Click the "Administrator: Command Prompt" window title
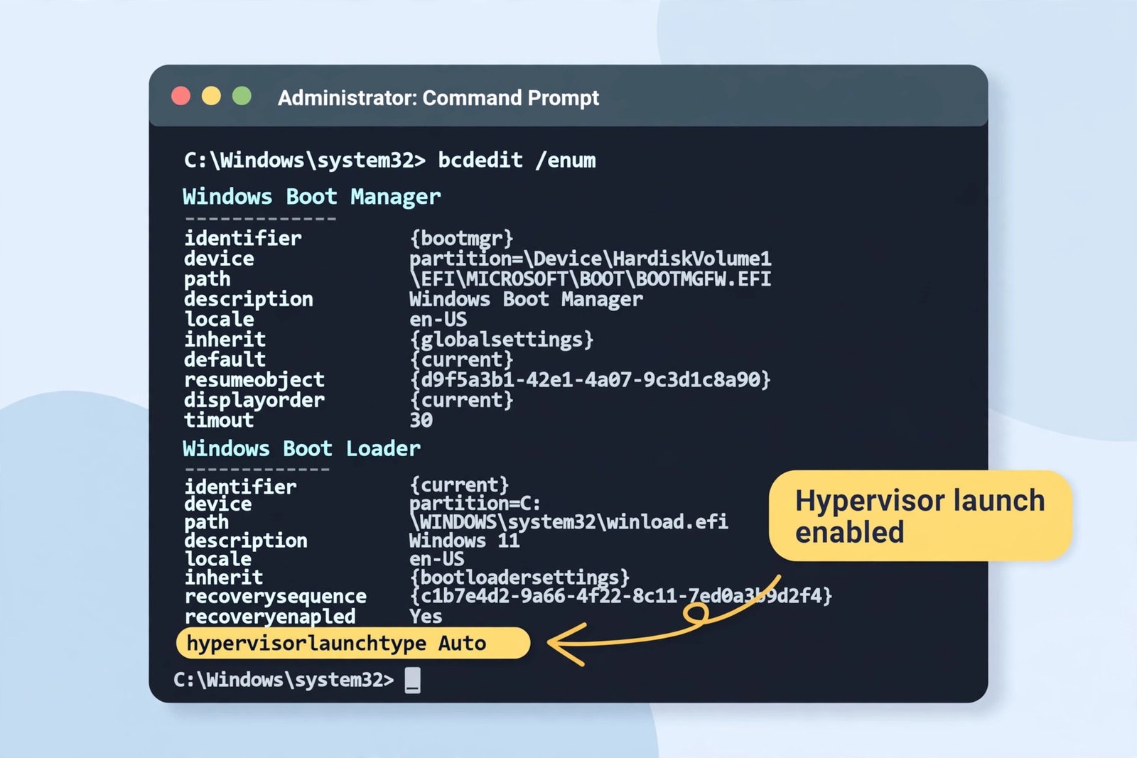This screenshot has width=1137, height=758. tap(438, 98)
